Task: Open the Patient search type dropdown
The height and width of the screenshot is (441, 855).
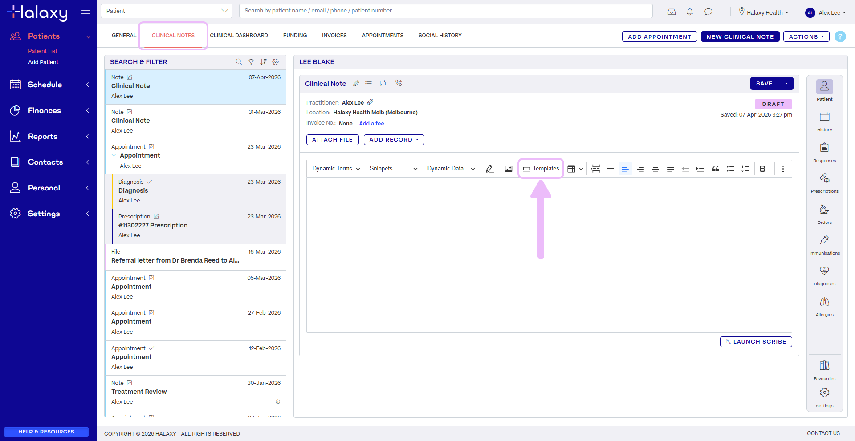Action: 167,11
